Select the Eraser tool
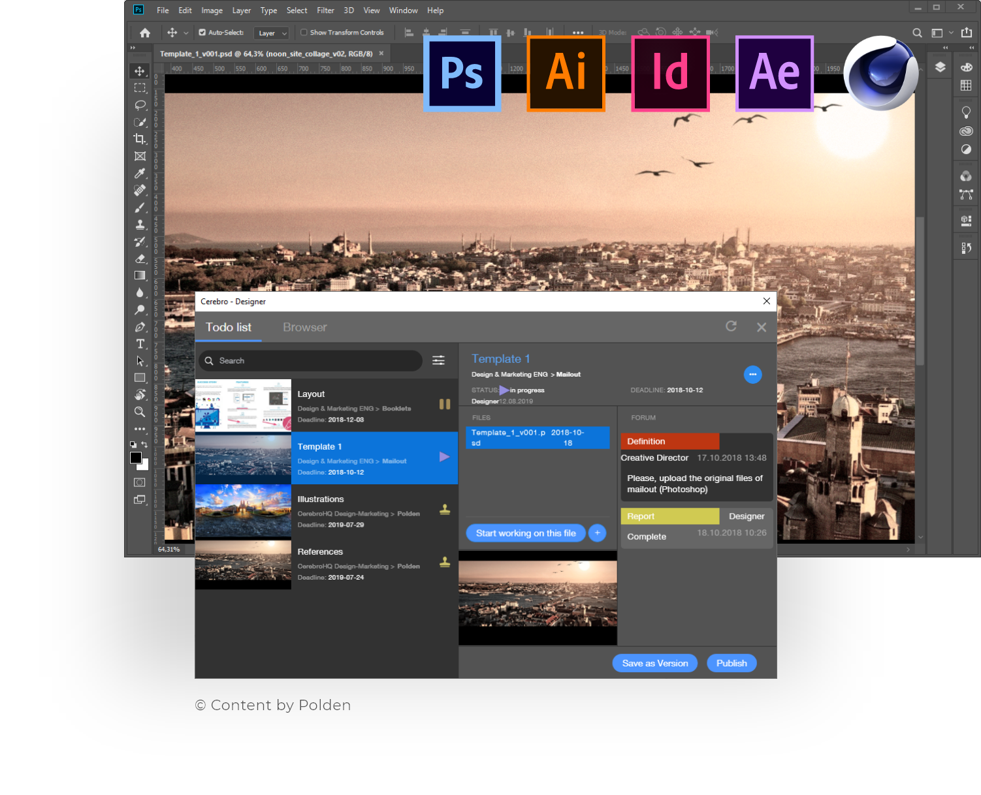Viewport: 981px width, 795px height. 140,258
